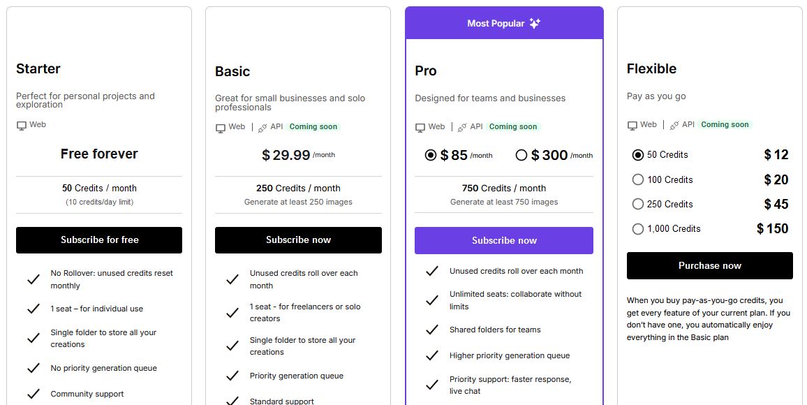This screenshot has width=807, height=405.
Task: Choose the 50 Credits radio option
Action: [637, 155]
